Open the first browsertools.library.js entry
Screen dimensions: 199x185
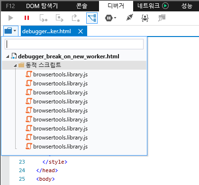pos(61,74)
